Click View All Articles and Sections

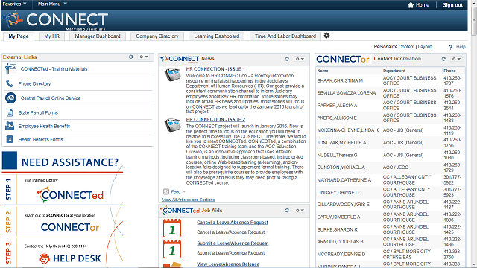(x=189, y=200)
